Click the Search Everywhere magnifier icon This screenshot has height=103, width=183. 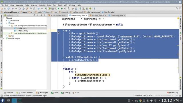[177, 8]
